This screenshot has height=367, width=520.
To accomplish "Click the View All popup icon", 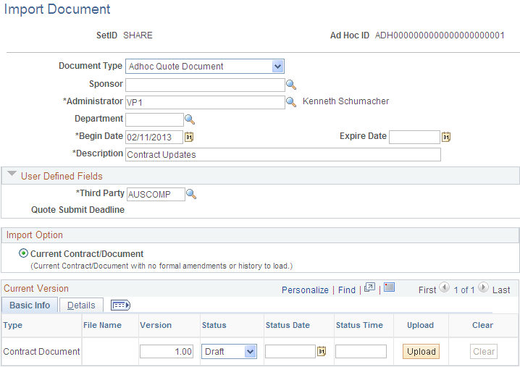I will 369,287.
